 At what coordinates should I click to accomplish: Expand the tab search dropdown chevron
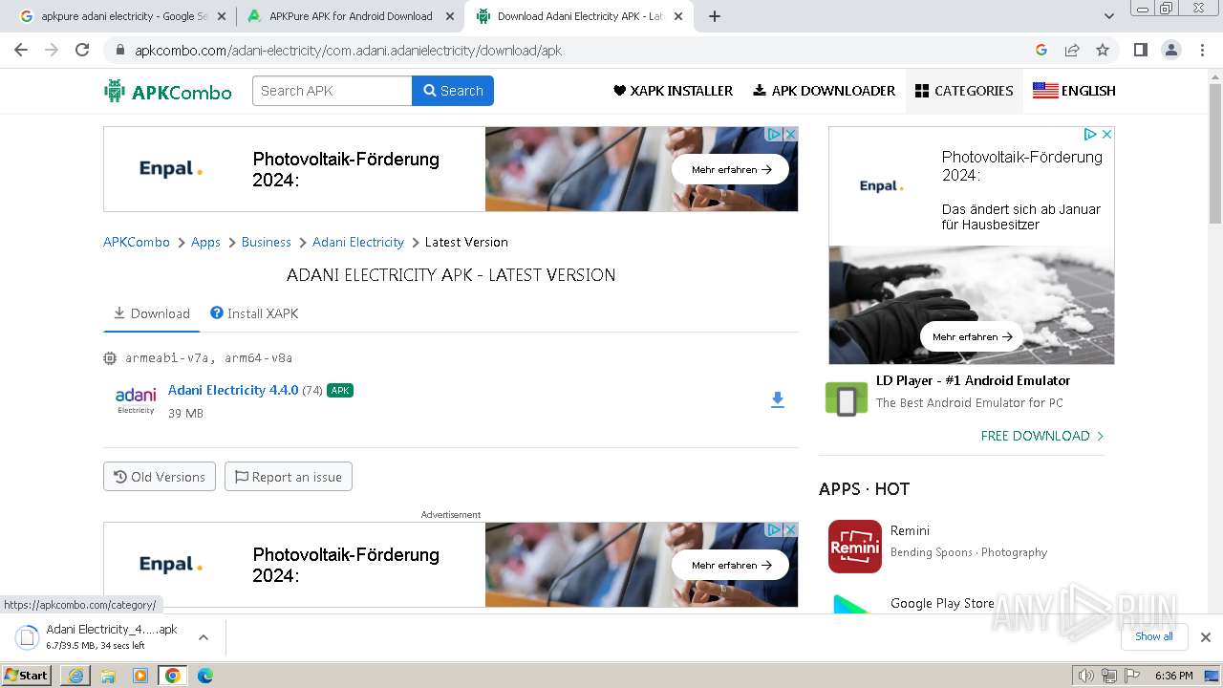1109,16
